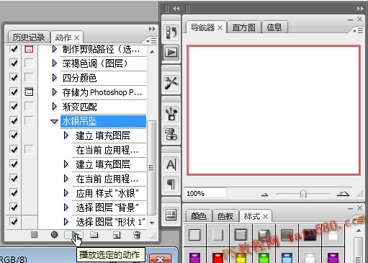Switch to the 颜色 tab
Viewport: 368px width, 263px height.
199,216
